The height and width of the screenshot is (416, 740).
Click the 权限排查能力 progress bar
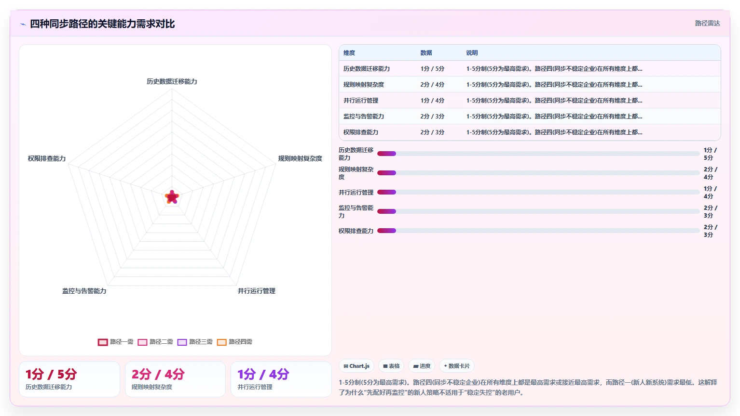538,231
